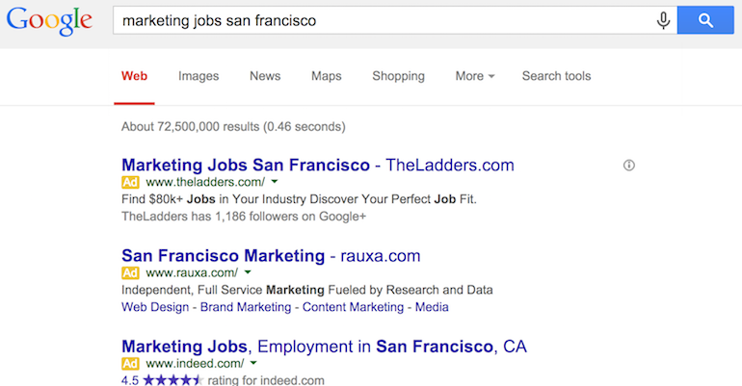Click the Google logo
The image size is (742, 386).
tap(48, 21)
